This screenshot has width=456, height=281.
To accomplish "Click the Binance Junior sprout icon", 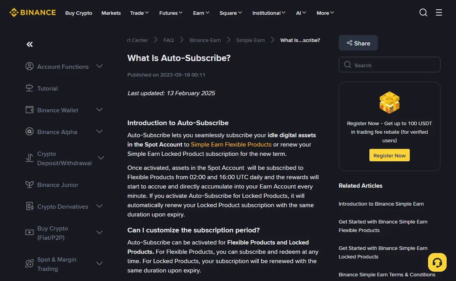I will coord(30,185).
